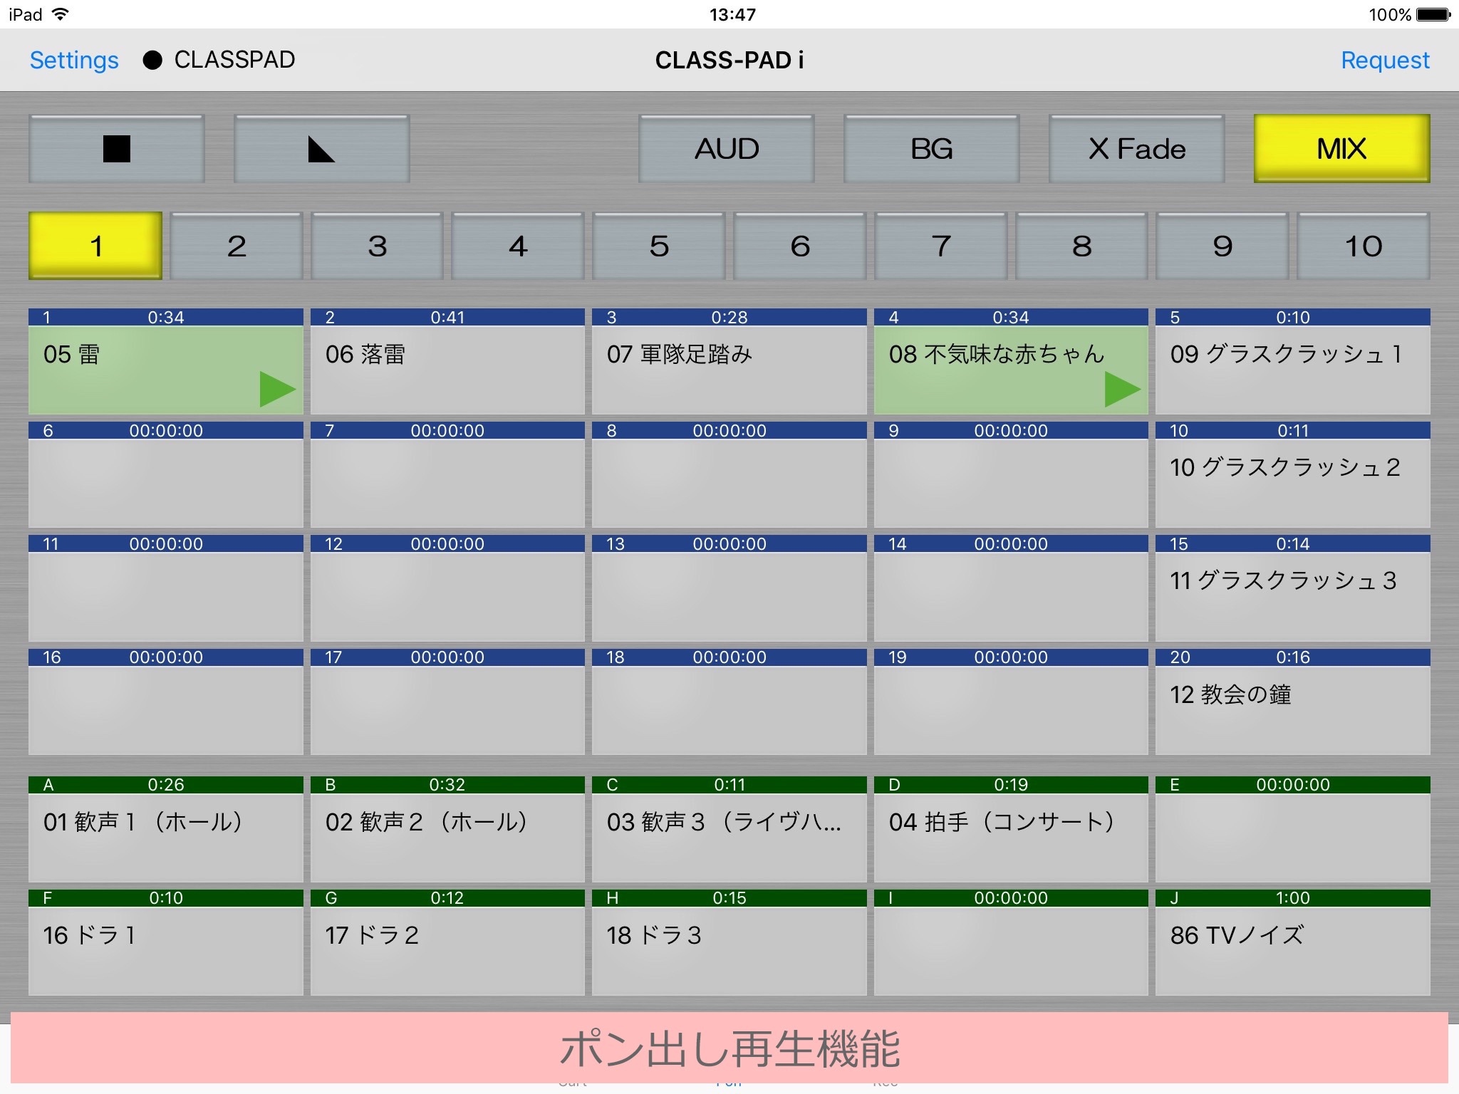Image resolution: width=1459 pixels, height=1094 pixels.
Task: Tap empty pad 6
Action: (166, 474)
